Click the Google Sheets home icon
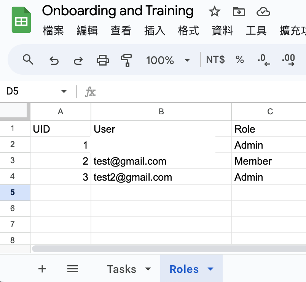 click(x=21, y=20)
